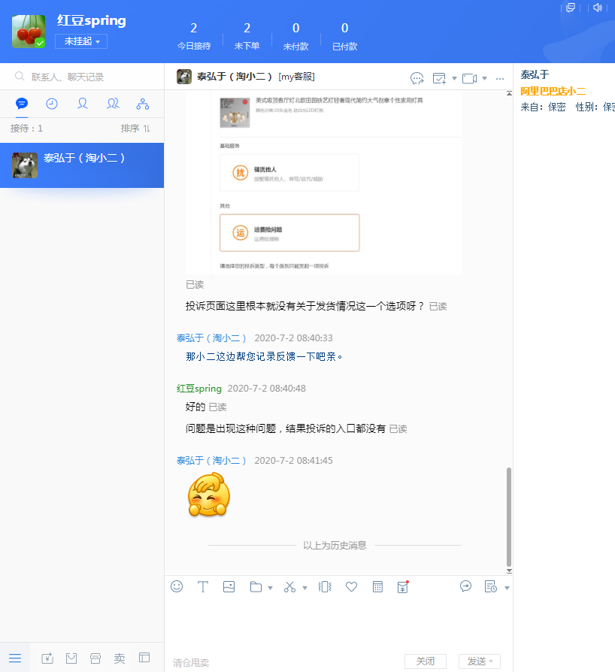Viewport: 615px width, 672px height.
Task: Click the chat scrollbar thumb
Action: (509, 517)
